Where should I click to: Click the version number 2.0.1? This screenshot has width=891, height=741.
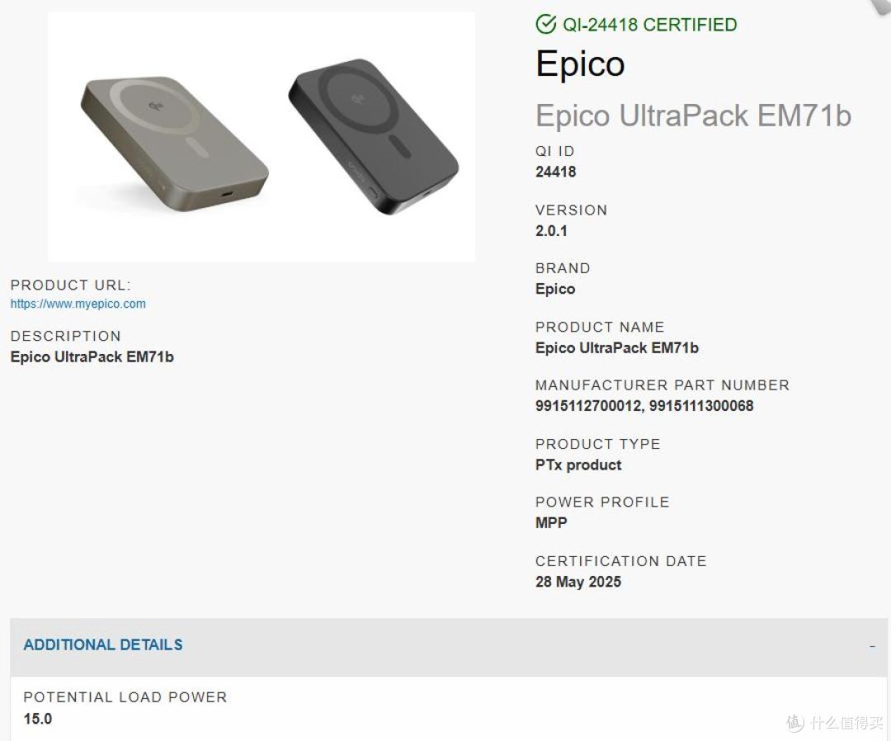click(x=551, y=231)
